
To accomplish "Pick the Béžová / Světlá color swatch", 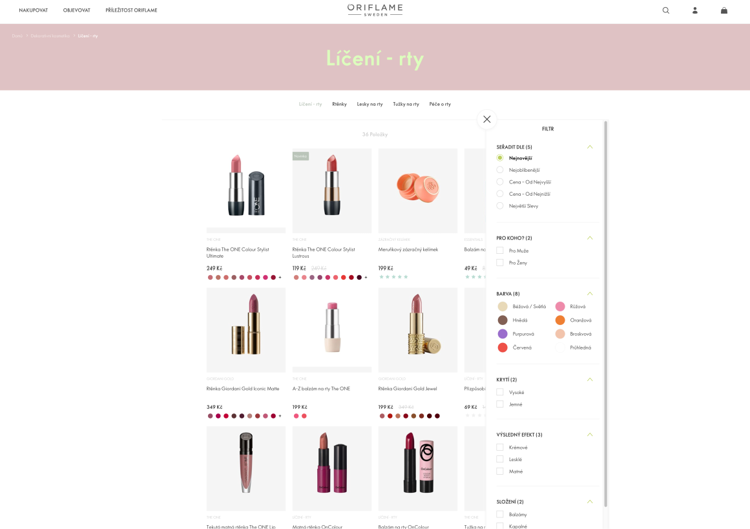I will click(502, 307).
